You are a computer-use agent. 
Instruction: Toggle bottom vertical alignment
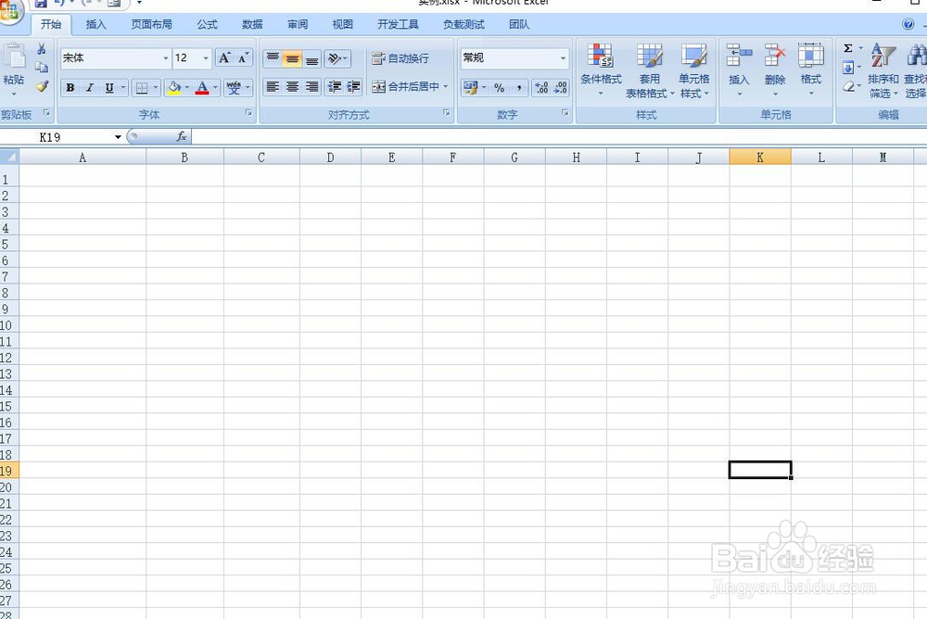[x=311, y=58]
